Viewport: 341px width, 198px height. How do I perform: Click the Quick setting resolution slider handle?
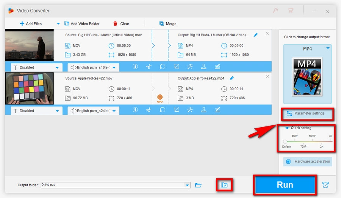(x=285, y=142)
